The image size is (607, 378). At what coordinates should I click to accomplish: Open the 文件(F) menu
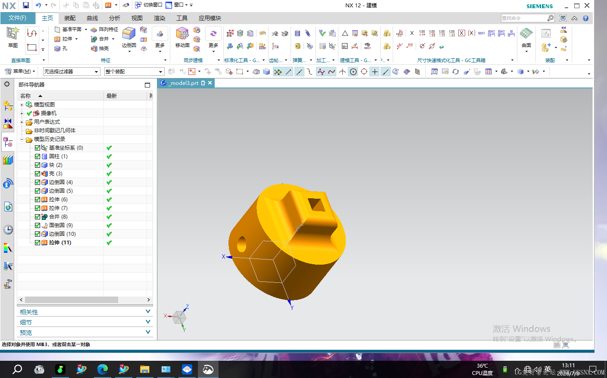tap(18, 18)
